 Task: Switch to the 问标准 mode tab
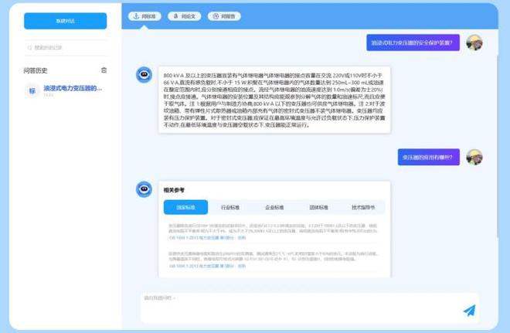click(144, 16)
